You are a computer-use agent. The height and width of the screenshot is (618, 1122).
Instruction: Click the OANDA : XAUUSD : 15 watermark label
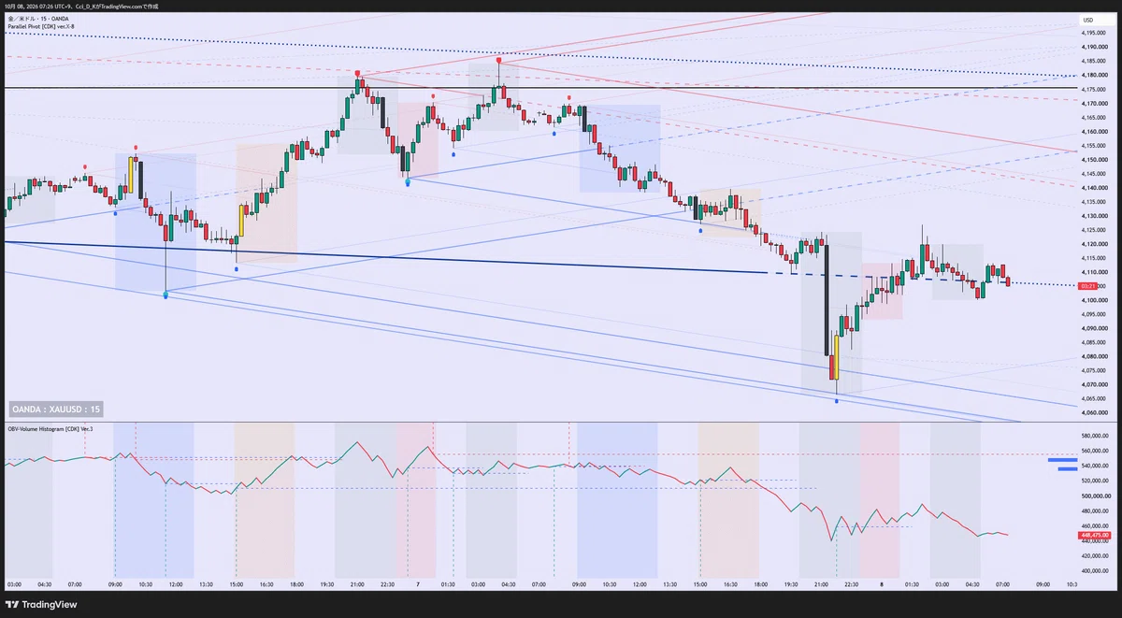pos(57,410)
